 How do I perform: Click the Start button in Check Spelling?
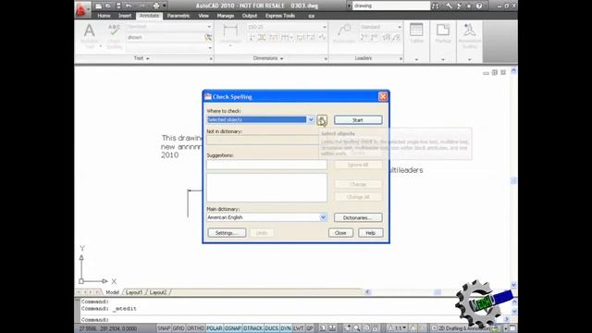point(358,120)
